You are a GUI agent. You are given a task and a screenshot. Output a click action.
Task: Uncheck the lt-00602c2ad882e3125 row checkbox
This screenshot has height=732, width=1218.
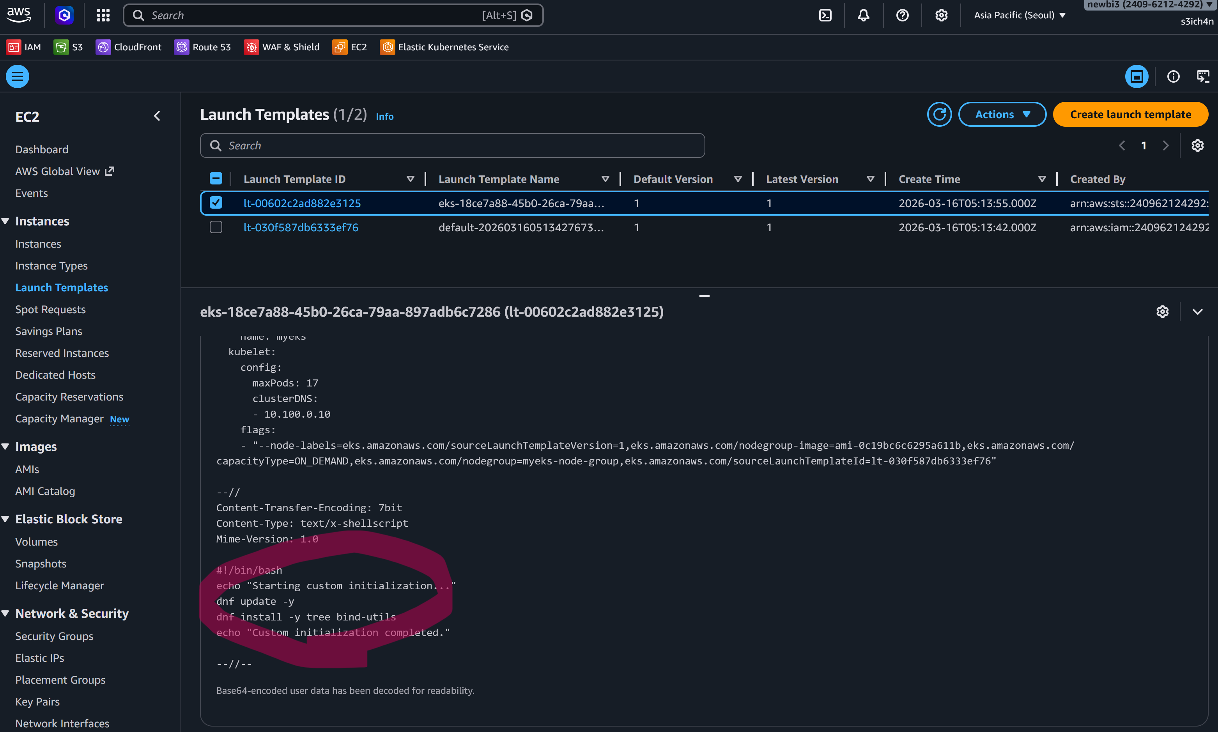point(216,203)
